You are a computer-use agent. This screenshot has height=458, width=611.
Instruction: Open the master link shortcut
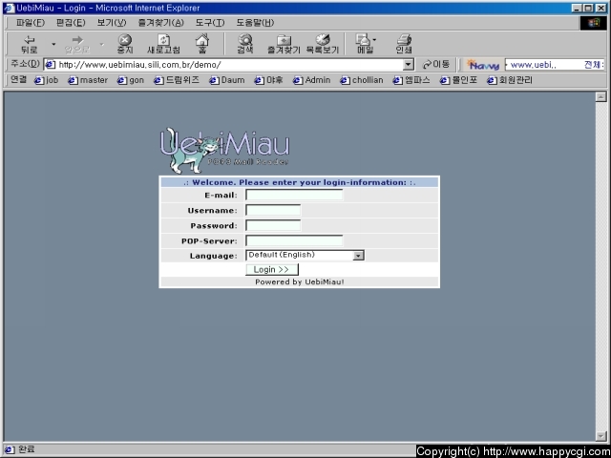88,80
